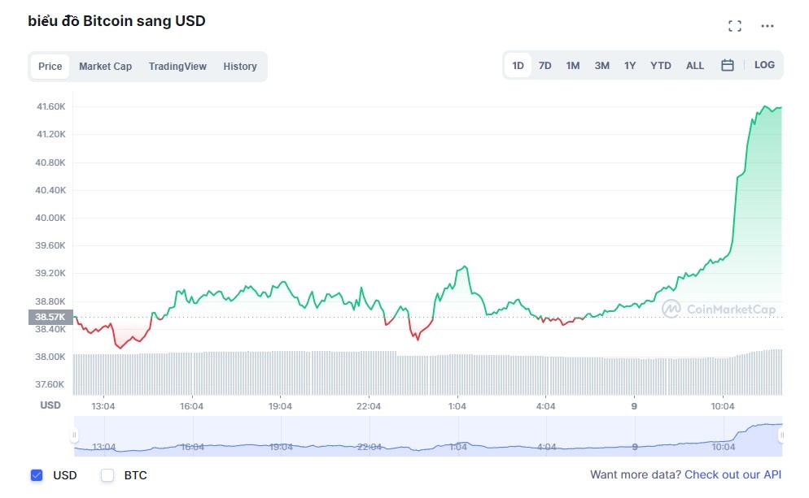
Task: View the History tab
Action: [x=240, y=66]
